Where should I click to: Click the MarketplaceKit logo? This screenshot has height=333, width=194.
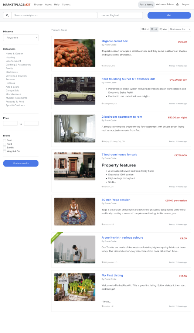(17, 4)
